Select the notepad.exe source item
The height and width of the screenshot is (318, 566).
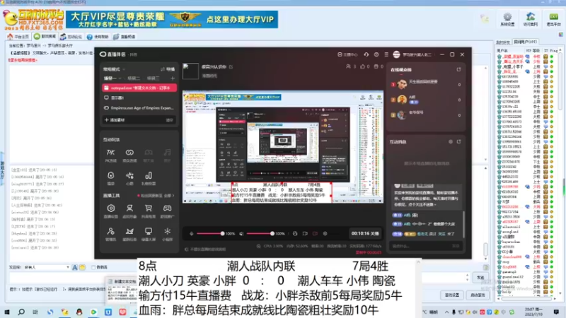click(x=139, y=88)
